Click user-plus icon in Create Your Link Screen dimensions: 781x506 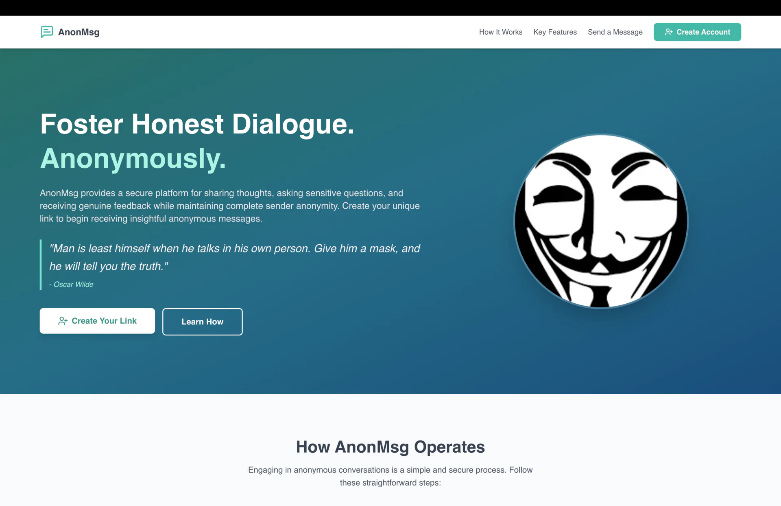point(63,321)
